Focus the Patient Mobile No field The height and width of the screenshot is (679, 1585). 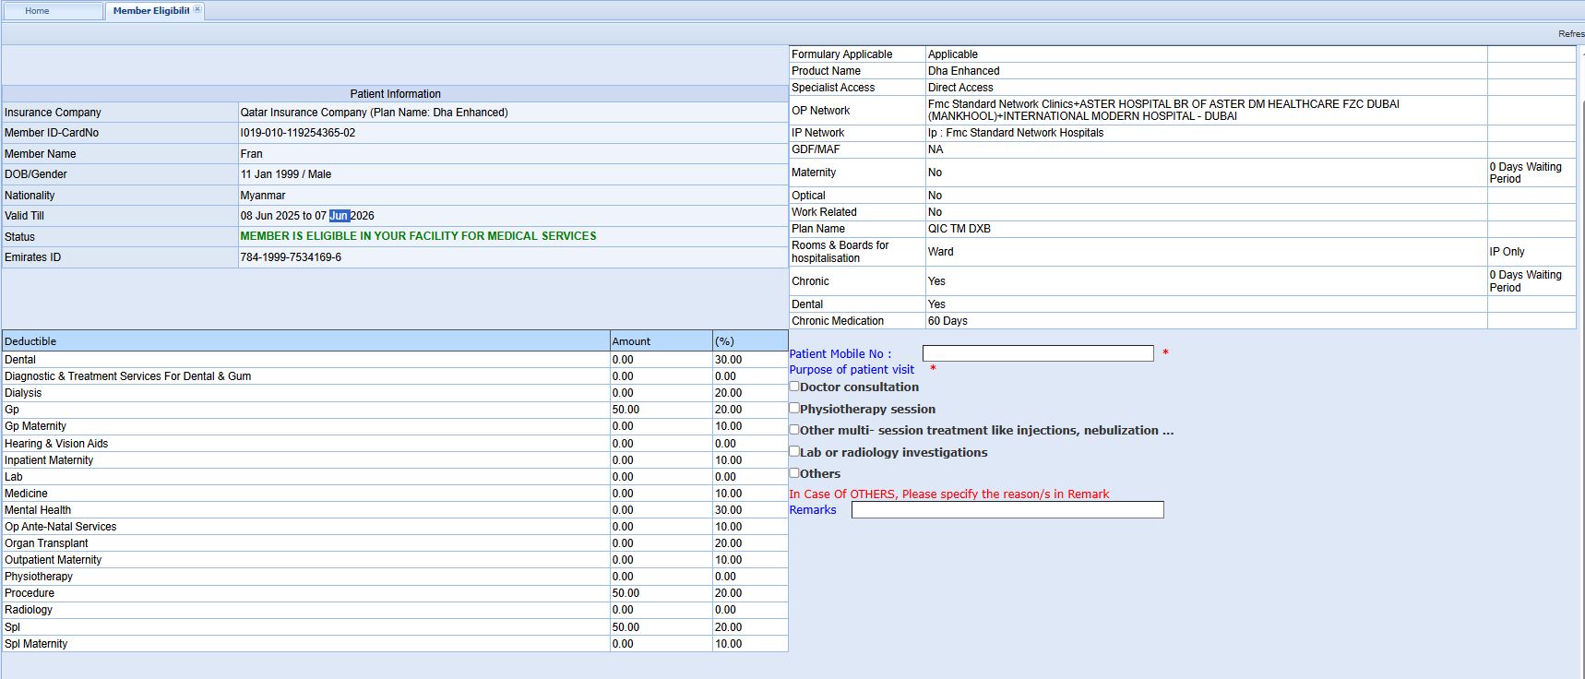(1038, 353)
